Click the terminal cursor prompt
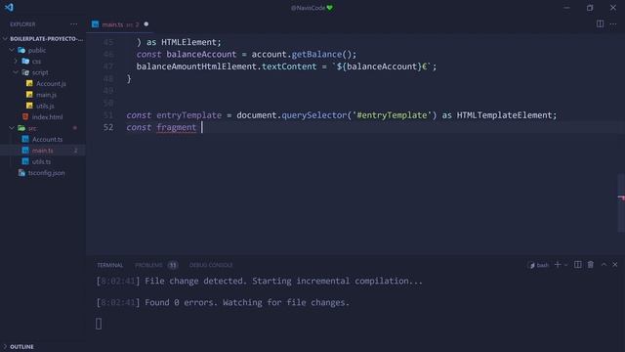The image size is (625, 352). coord(99,324)
